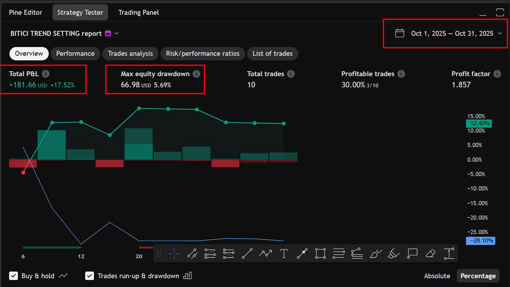Select the text annotation tool
The height and width of the screenshot is (287, 510).
(x=284, y=254)
